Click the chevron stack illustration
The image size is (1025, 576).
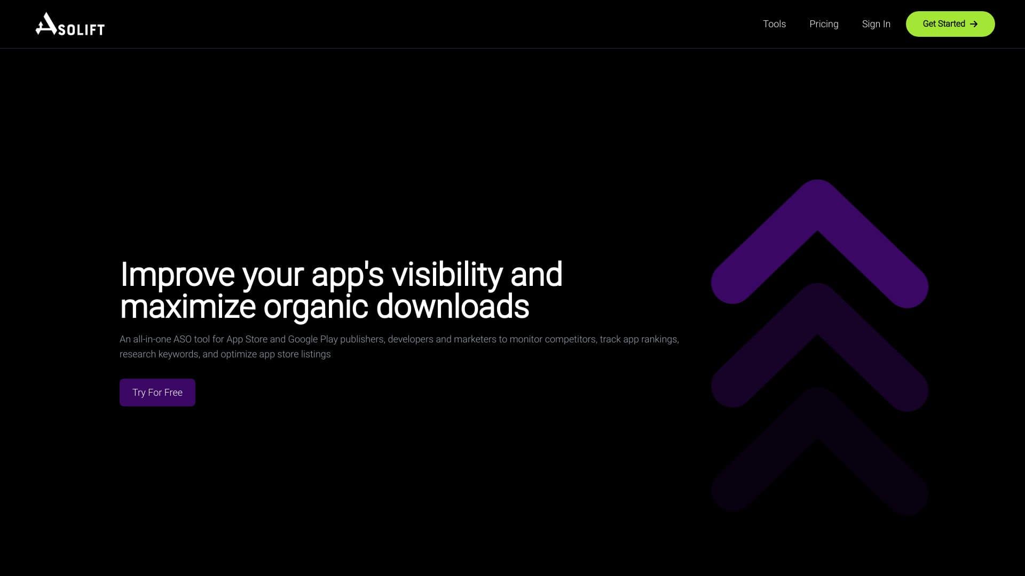click(818, 347)
